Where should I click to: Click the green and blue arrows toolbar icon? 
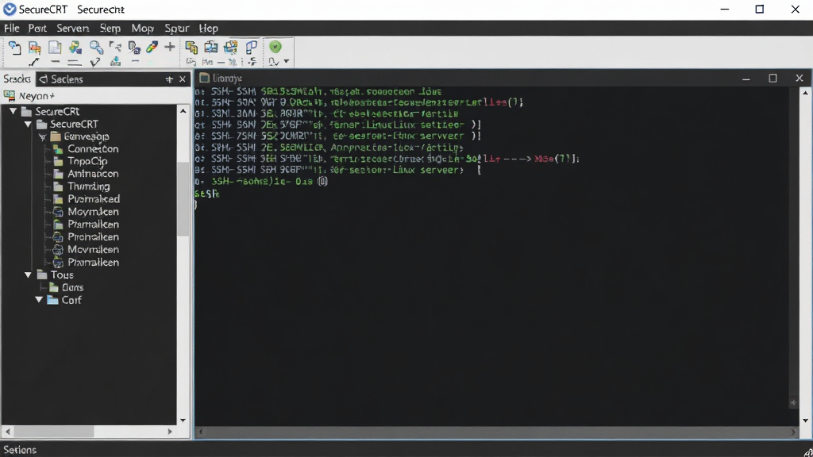click(x=75, y=48)
